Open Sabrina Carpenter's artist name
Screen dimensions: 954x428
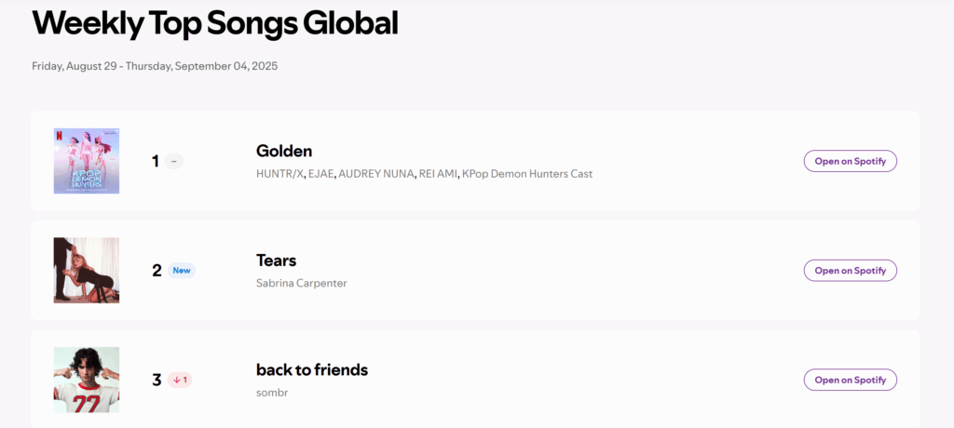click(x=301, y=283)
